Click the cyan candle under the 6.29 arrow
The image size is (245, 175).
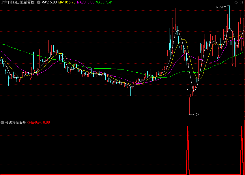pyautogui.click(x=229, y=23)
